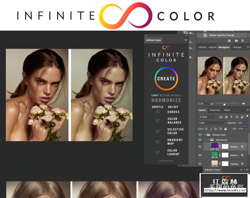This screenshot has width=250, height=198.
Task: Filter layers by smart objects
Action: click(242, 117)
